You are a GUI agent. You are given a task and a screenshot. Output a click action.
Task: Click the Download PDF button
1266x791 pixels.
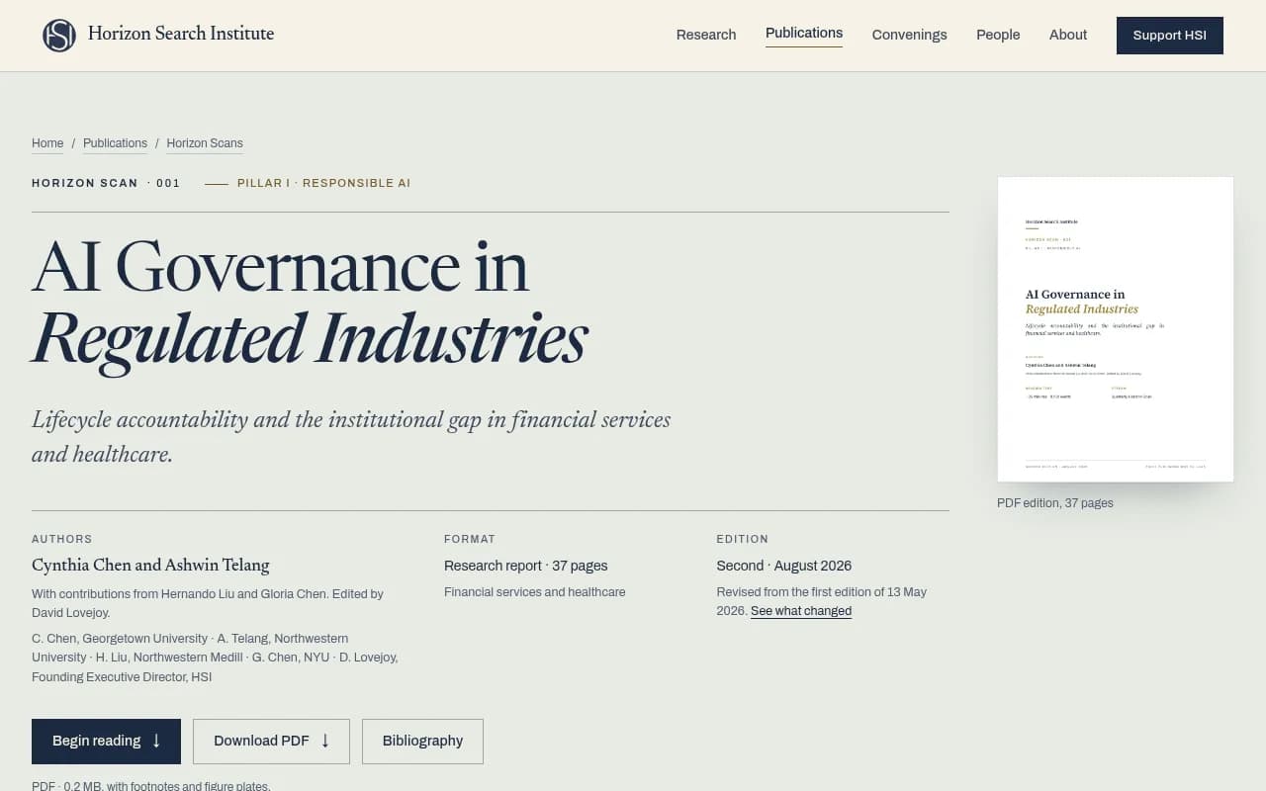[x=271, y=742]
